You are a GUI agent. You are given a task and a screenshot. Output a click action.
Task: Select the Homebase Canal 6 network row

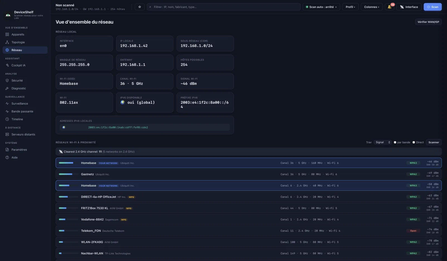[x=249, y=186]
